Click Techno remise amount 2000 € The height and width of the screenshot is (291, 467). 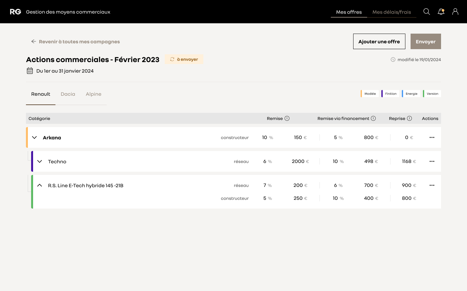click(300, 161)
